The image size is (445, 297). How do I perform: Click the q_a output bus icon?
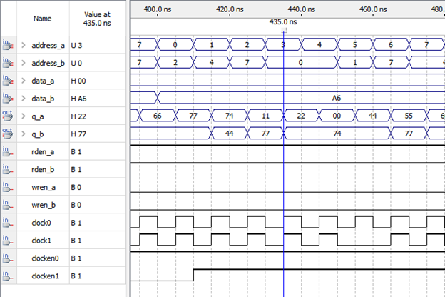pos(9,116)
